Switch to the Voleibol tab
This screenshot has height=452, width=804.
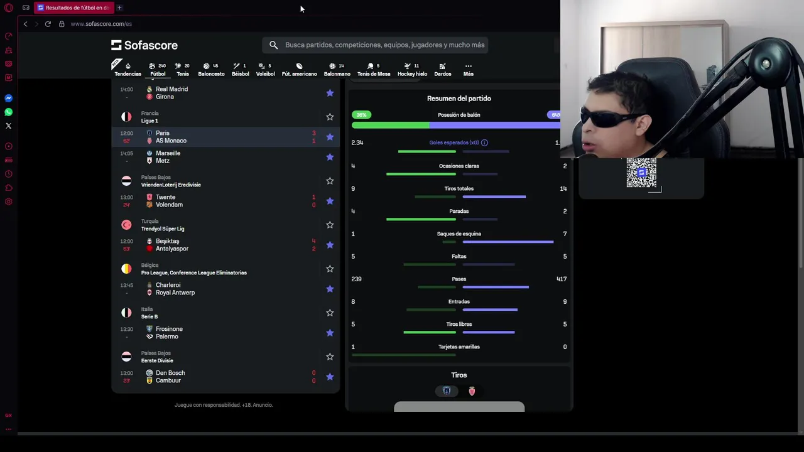[x=265, y=69]
